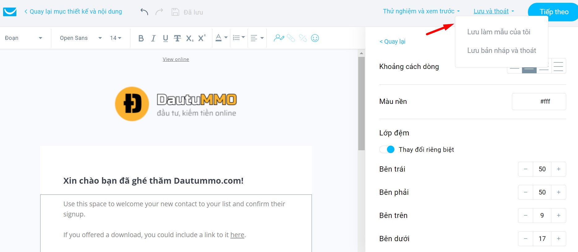Click the insert link icon
Screen dimensions: 578x252
click(x=291, y=38)
